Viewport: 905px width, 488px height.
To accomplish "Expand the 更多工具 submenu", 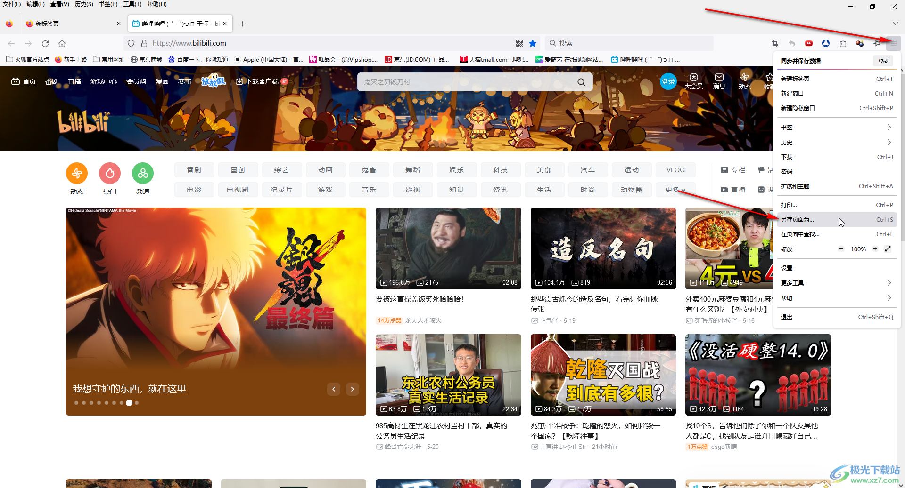I will pyautogui.click(x=836, y=283).
